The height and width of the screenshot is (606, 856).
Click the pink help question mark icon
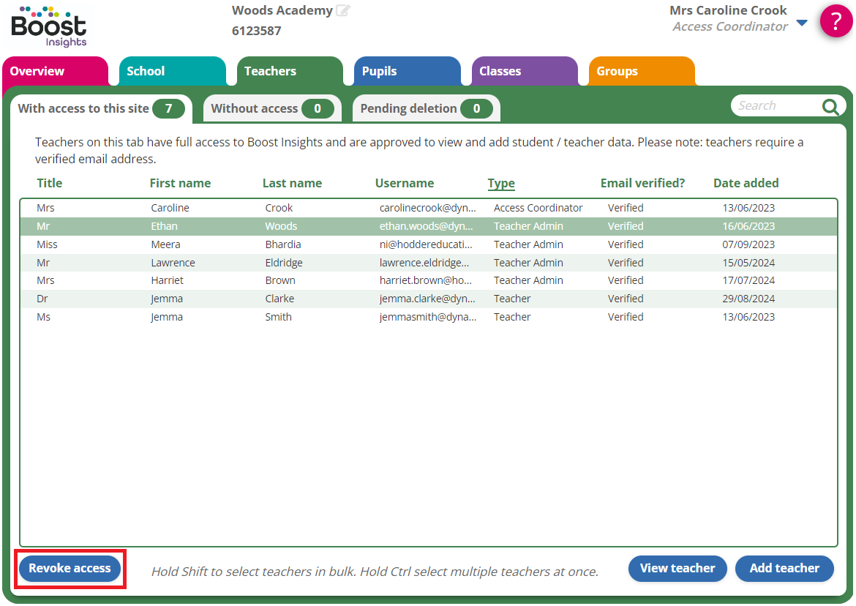836,21
